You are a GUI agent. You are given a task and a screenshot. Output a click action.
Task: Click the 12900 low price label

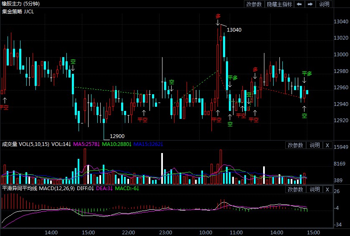click(117, 136)
